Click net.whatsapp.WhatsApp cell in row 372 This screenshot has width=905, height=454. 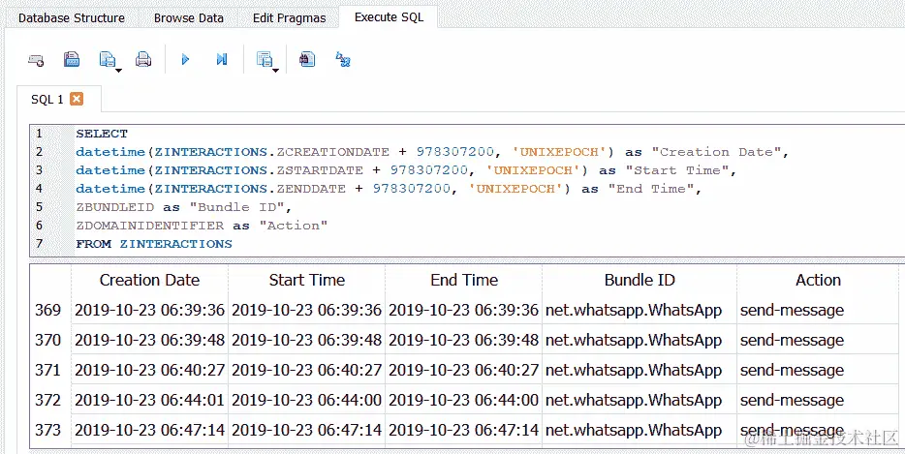tap(640, 401)
